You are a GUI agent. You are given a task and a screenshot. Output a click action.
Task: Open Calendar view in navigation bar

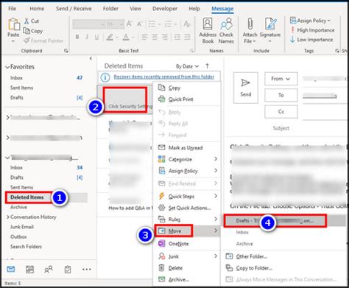[30, 270]
